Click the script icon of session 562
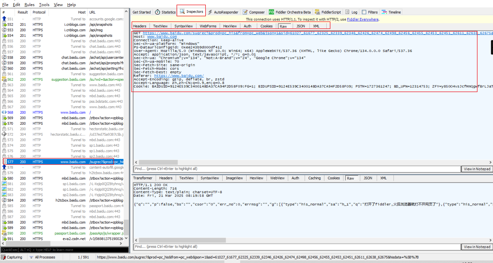 click(x=4, y=79)
